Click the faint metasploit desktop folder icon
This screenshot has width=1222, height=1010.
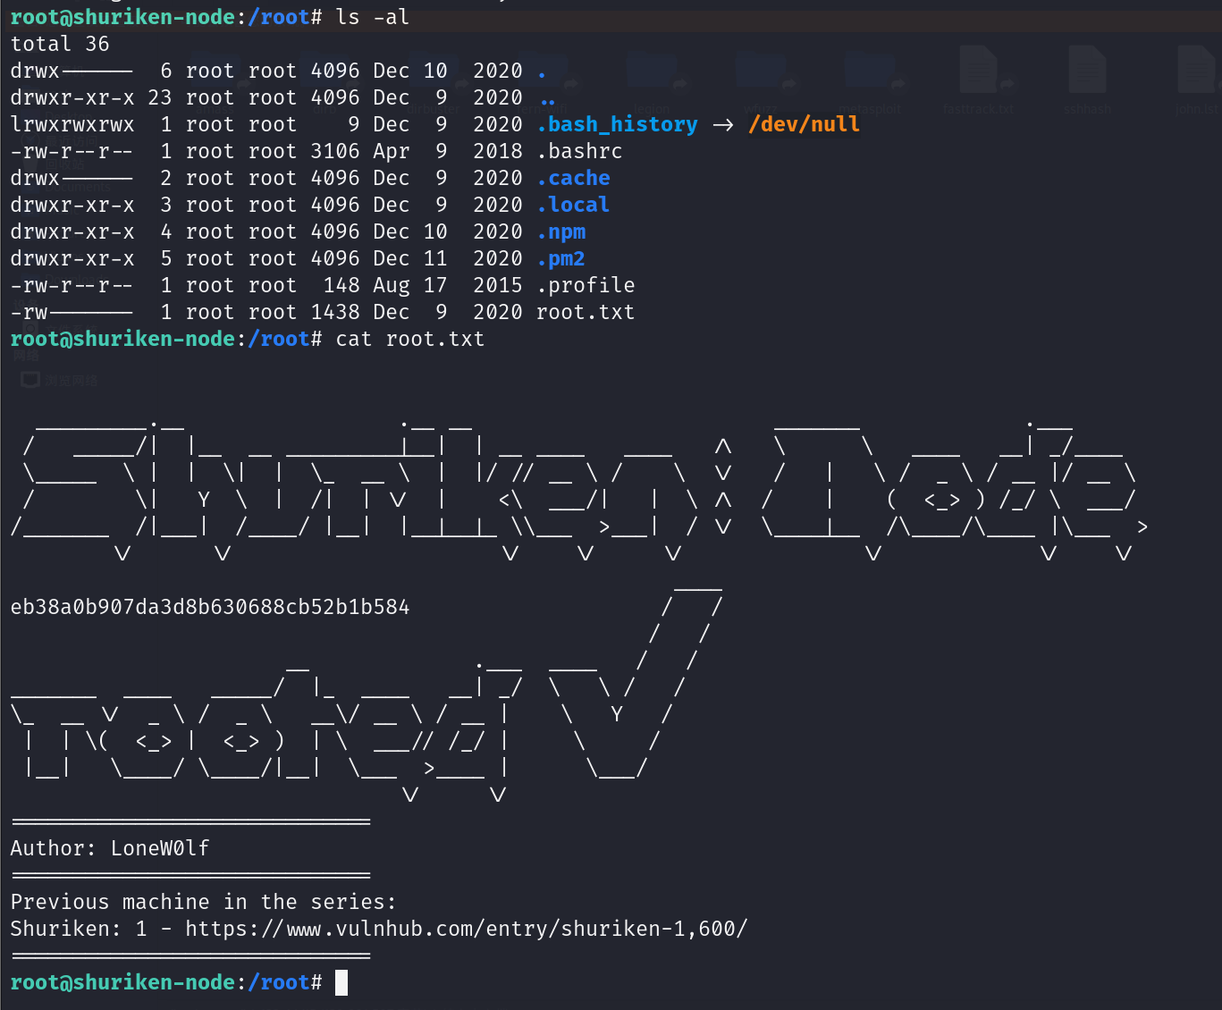(x=870, y=72)
